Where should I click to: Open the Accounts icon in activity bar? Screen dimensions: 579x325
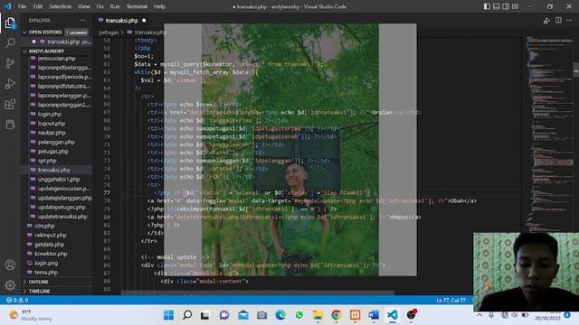pyautogui.click(x=10, y=265)
